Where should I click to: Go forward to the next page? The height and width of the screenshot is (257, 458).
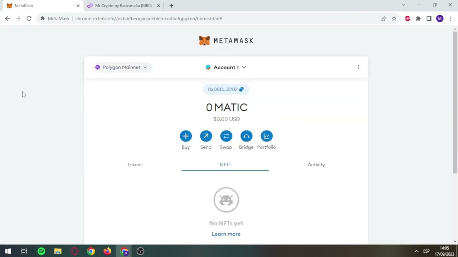(18, 19)
